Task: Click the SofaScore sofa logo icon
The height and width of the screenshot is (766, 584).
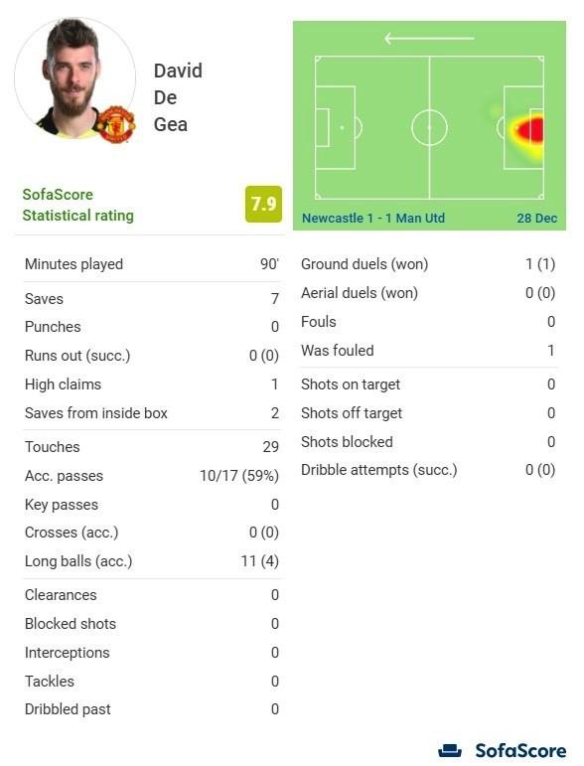Action: pos(449,750)
